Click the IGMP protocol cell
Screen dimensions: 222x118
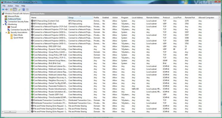pyautogui.click(x=165, y=60)
